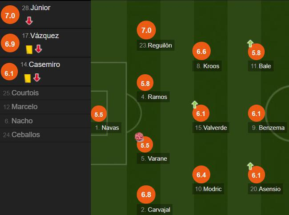The height and width of the screenshot is (215, 289).
Task: Click Kroos's 6.6 rating badge
Action: [201, 52]
